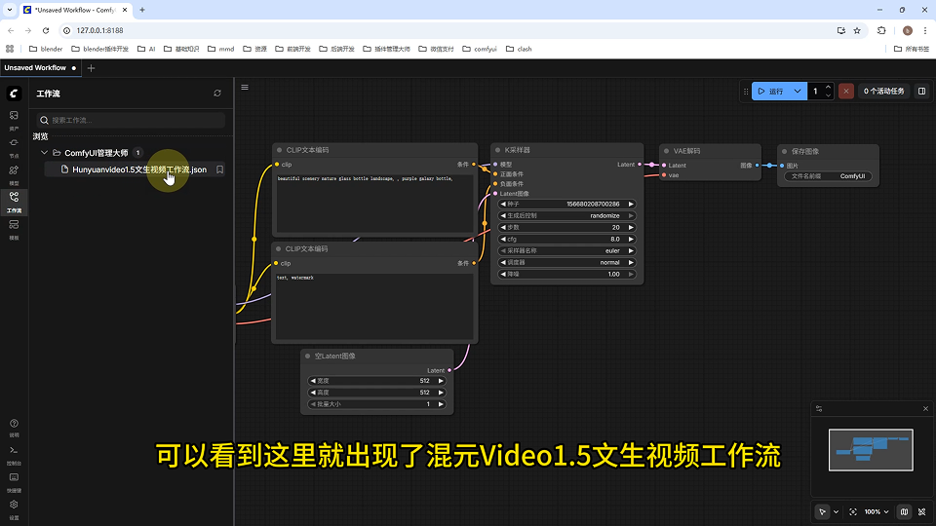Open the 100% zoom dropdown
The image size is (936, 526).
pos(877,511)
